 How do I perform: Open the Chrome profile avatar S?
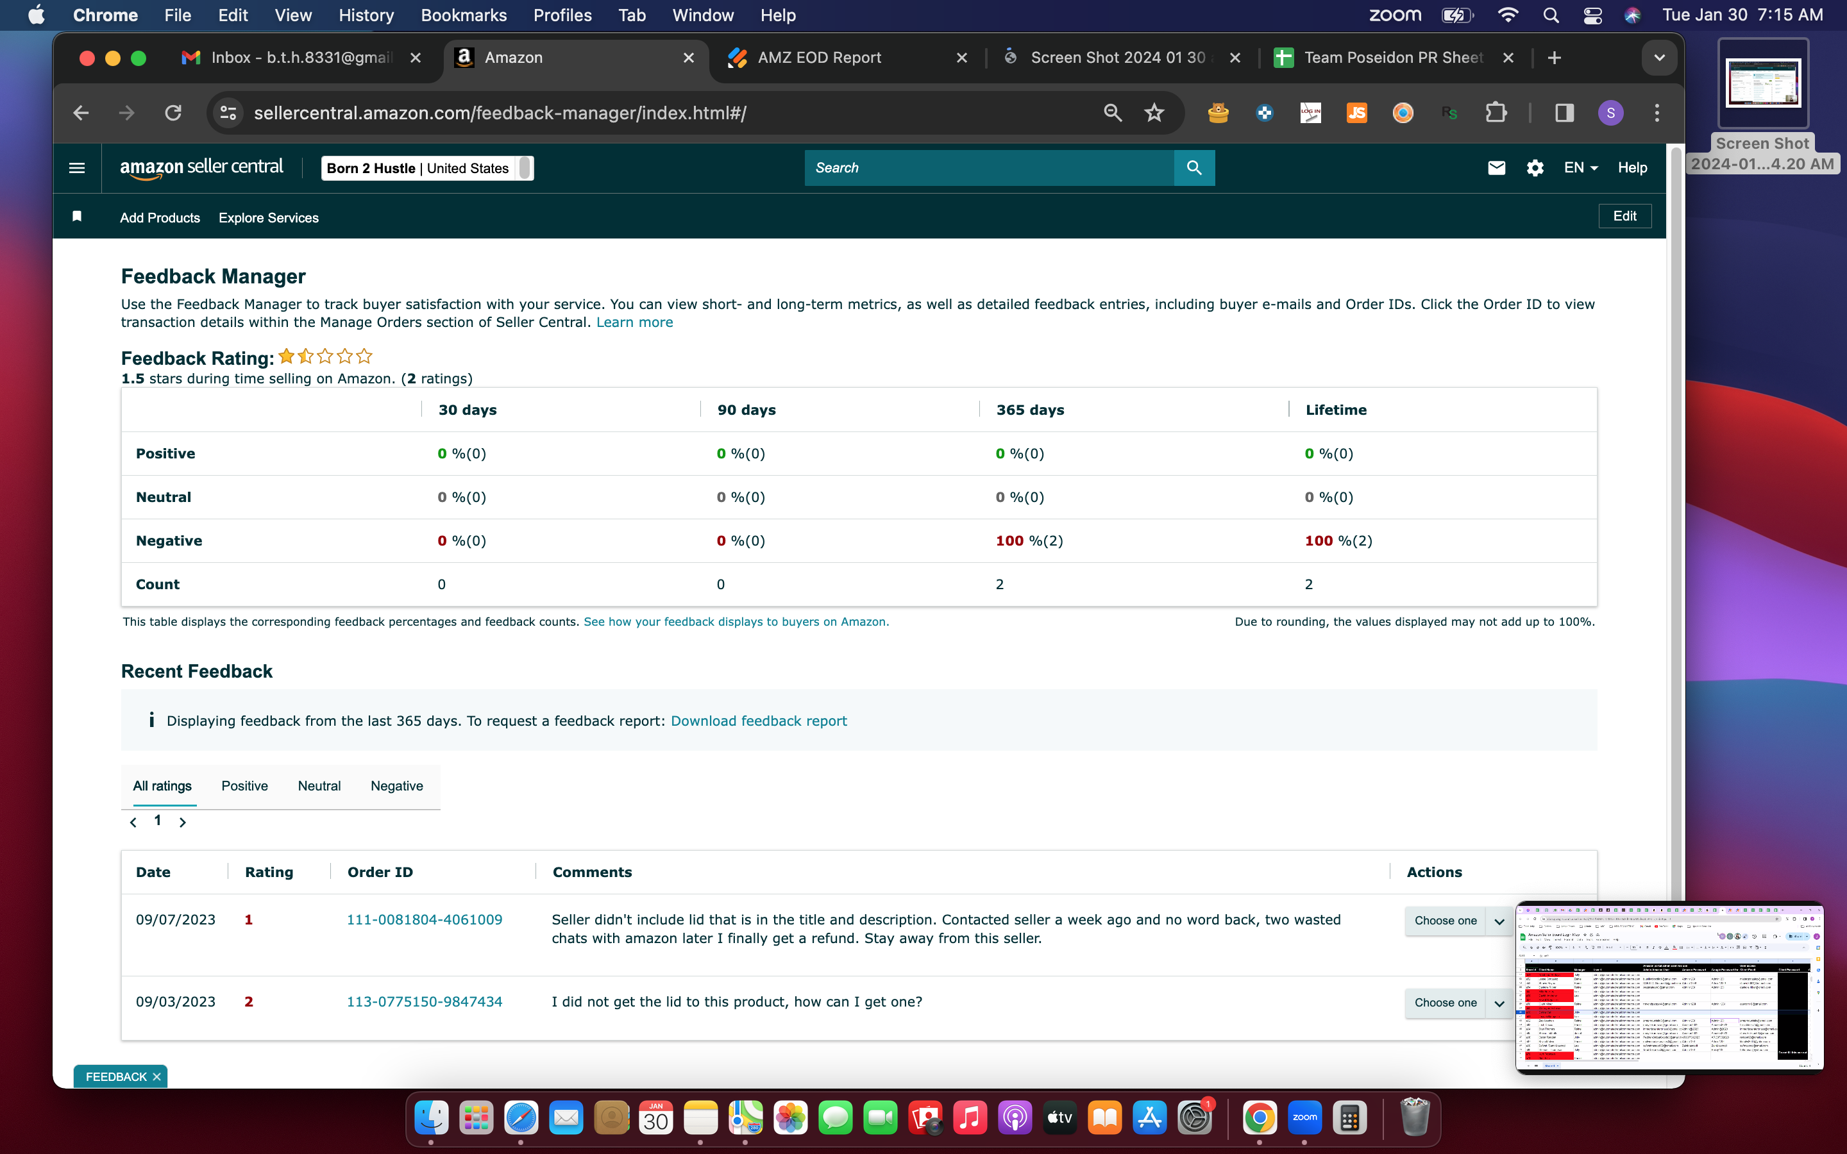1610,113
